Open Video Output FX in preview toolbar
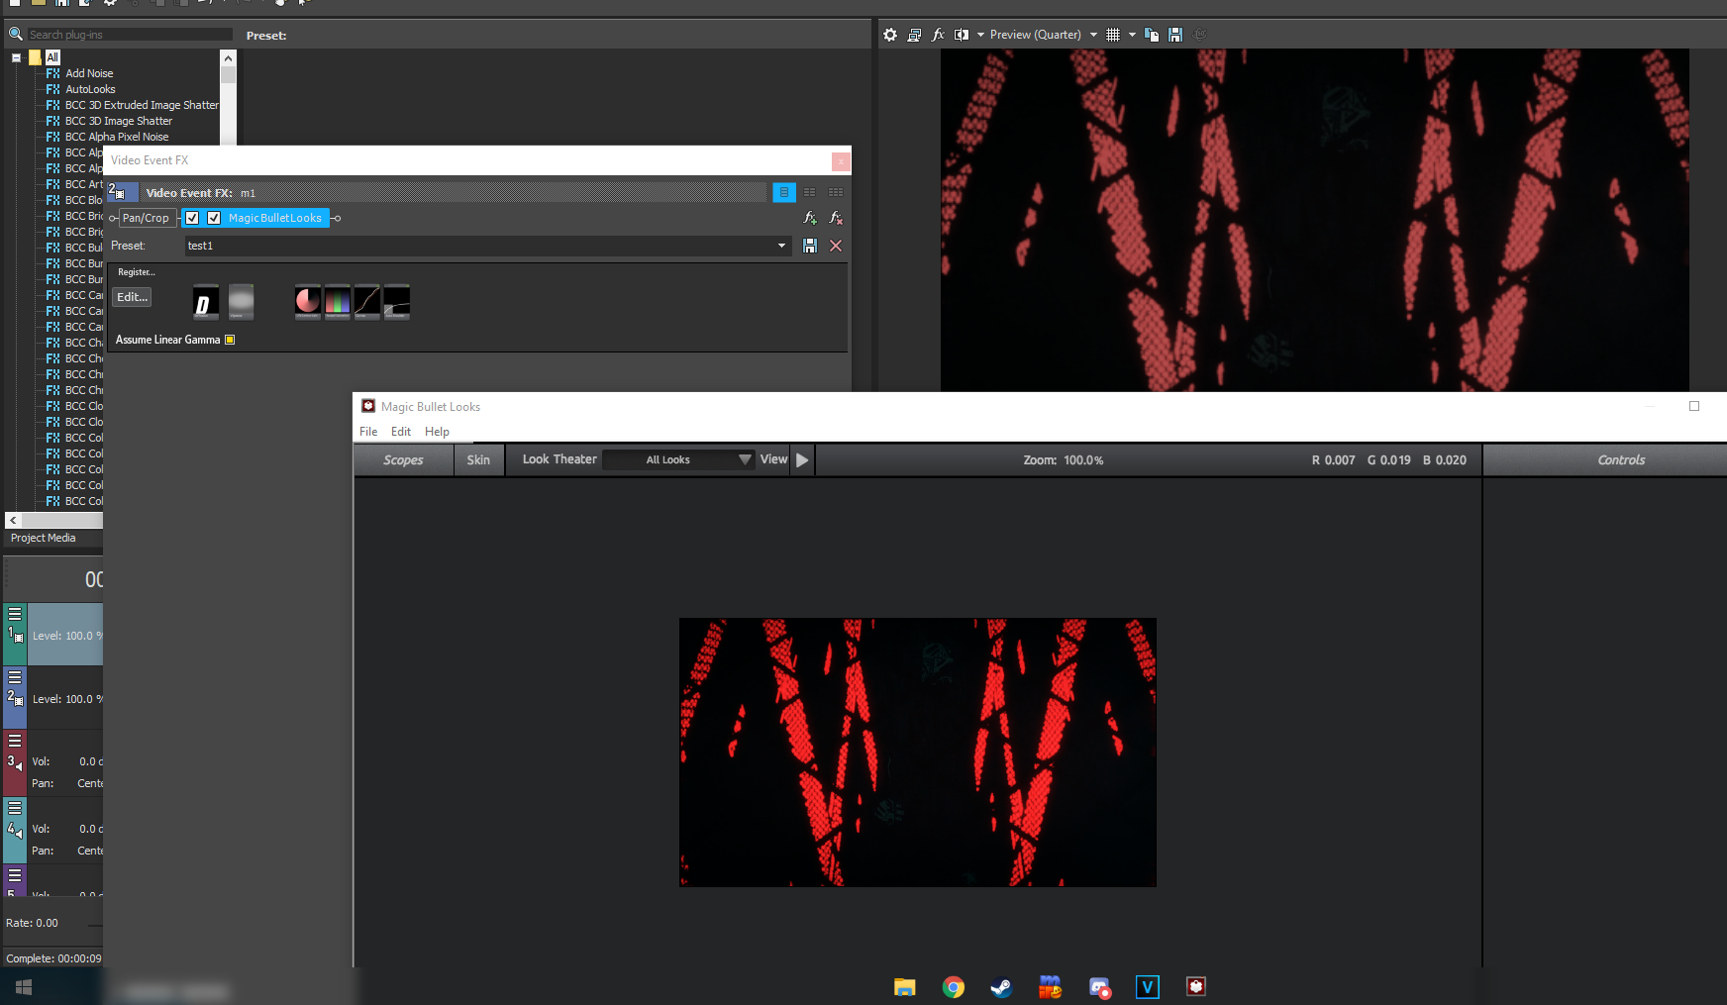The image size is (1727, 1005). tap(938, 35)
